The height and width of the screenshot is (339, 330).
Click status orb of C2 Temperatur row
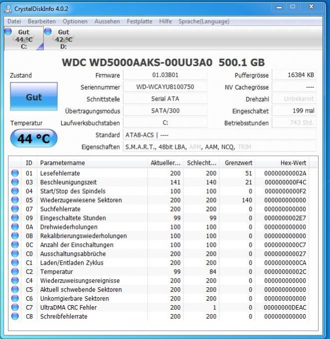click(x=15, y=271)
